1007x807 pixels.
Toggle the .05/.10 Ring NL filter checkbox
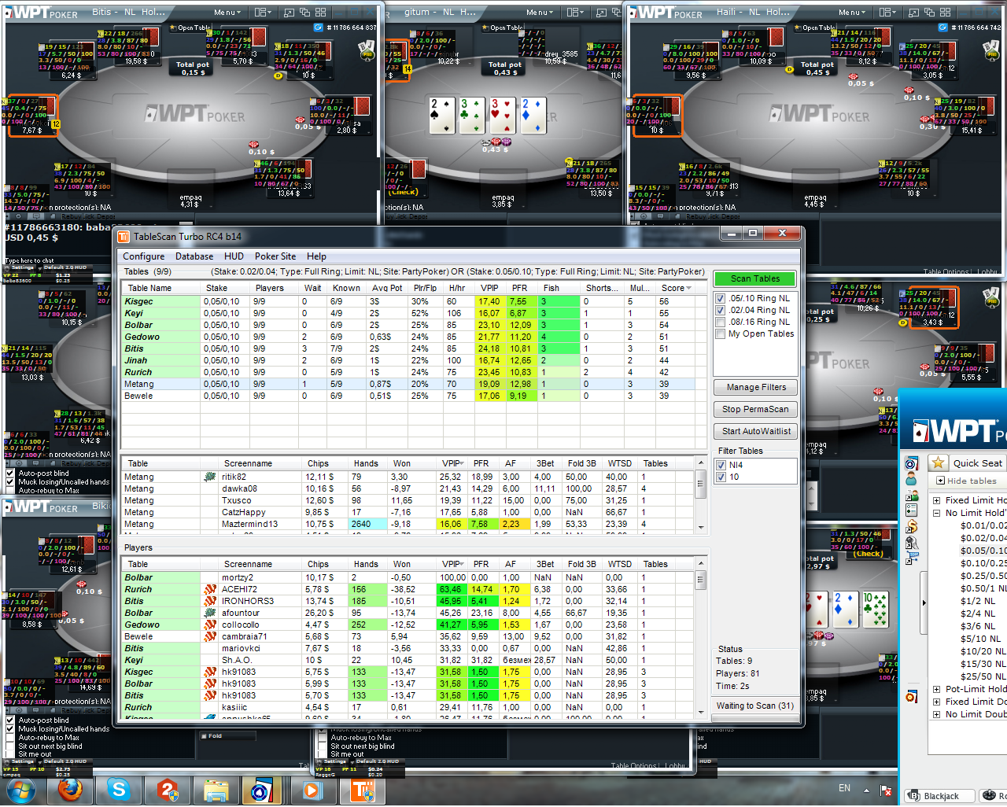[x=720, y=299]
